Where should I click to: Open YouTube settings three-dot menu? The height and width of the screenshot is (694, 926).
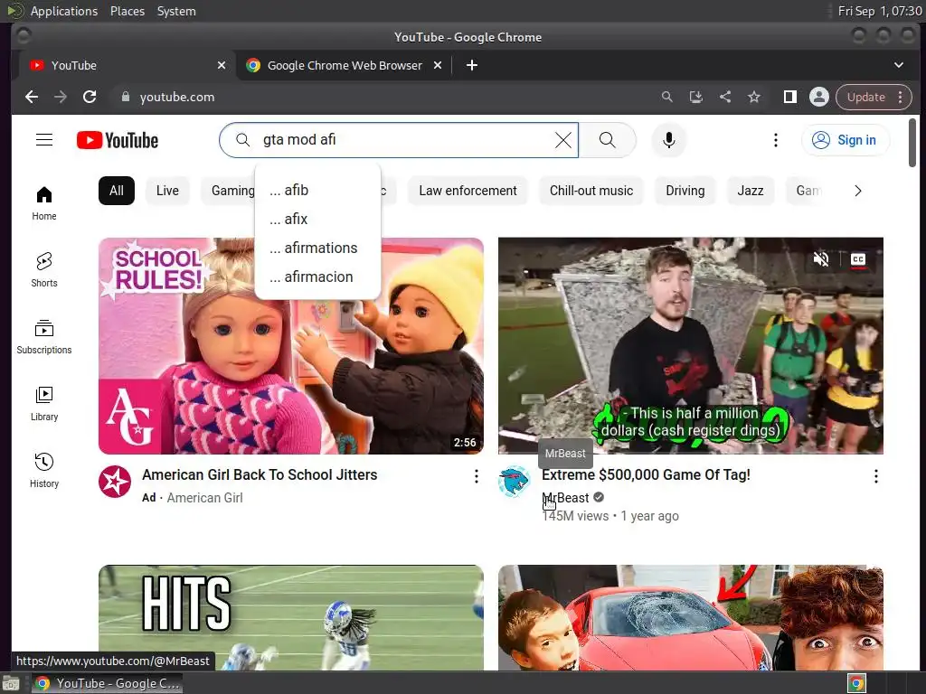point(775,140)
